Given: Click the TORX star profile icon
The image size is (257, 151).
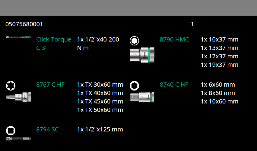Looking at the screenshot, I should pyautogui.click(x=11, y=86).
